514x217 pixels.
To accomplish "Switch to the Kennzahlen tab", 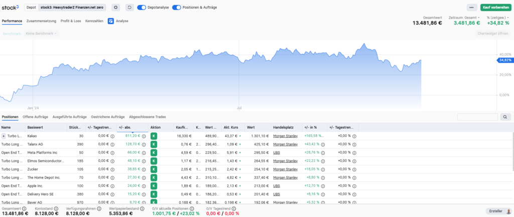I will [94, 21].
